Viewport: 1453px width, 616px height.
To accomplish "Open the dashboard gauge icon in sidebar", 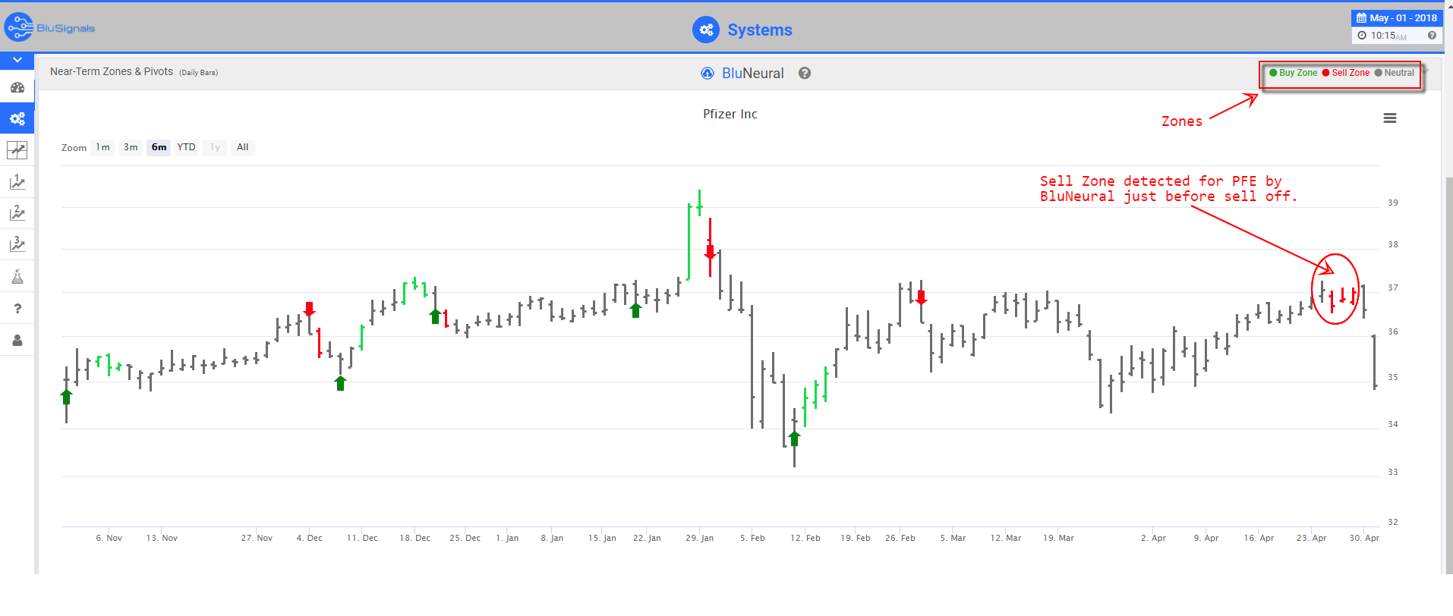I will 17,88.
